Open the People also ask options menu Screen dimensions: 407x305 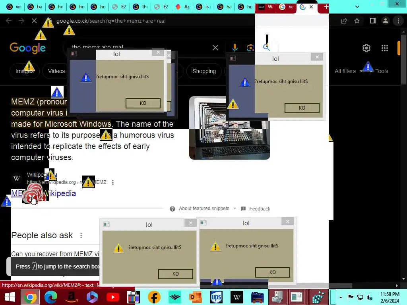click(x=81, y=236)
